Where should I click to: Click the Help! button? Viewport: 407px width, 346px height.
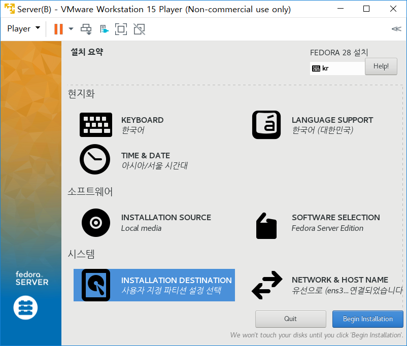pos(381,66)
